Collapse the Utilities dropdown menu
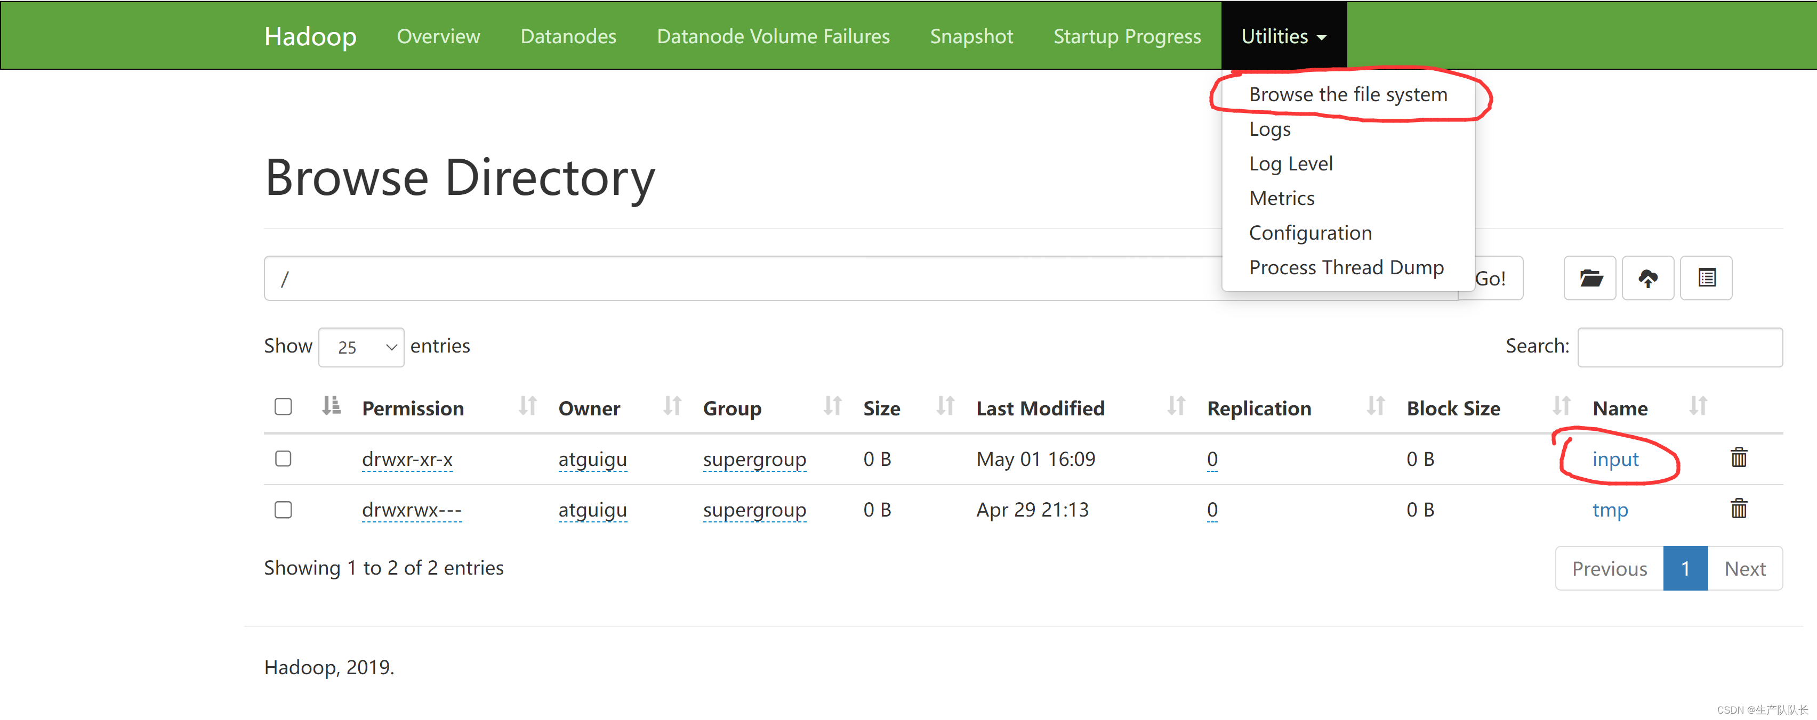The height and width of the screenshot is (720, 1817). click(x=1283, y=36)
